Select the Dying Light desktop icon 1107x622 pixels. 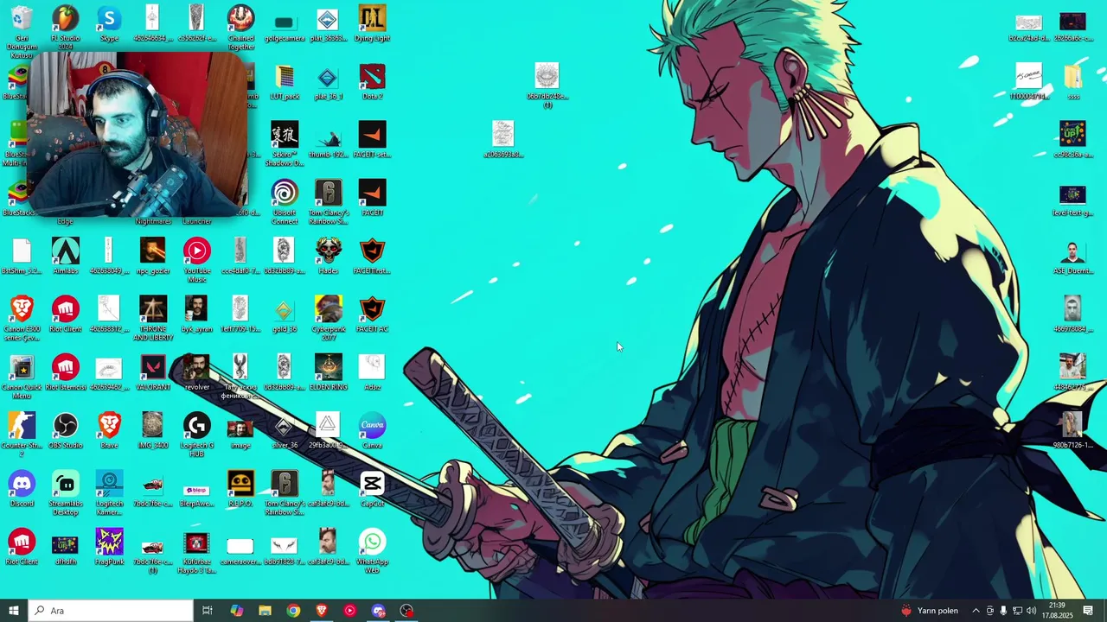[x=372, y=24]
